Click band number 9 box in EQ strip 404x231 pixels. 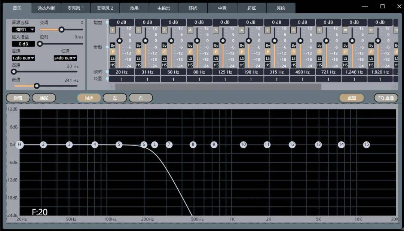tap(319, 30)
